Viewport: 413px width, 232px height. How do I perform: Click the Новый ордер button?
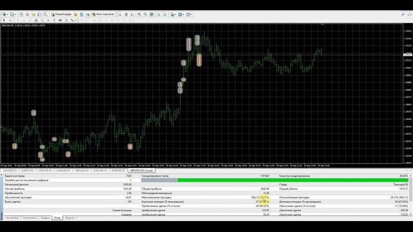(x=61, y=14)
